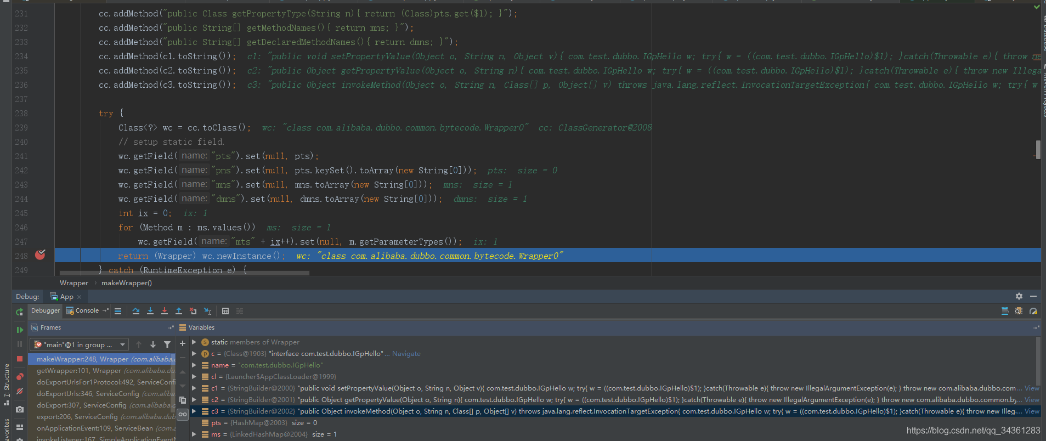Select frame getWrapper:101, Wrapper

(x=103, y=371)
